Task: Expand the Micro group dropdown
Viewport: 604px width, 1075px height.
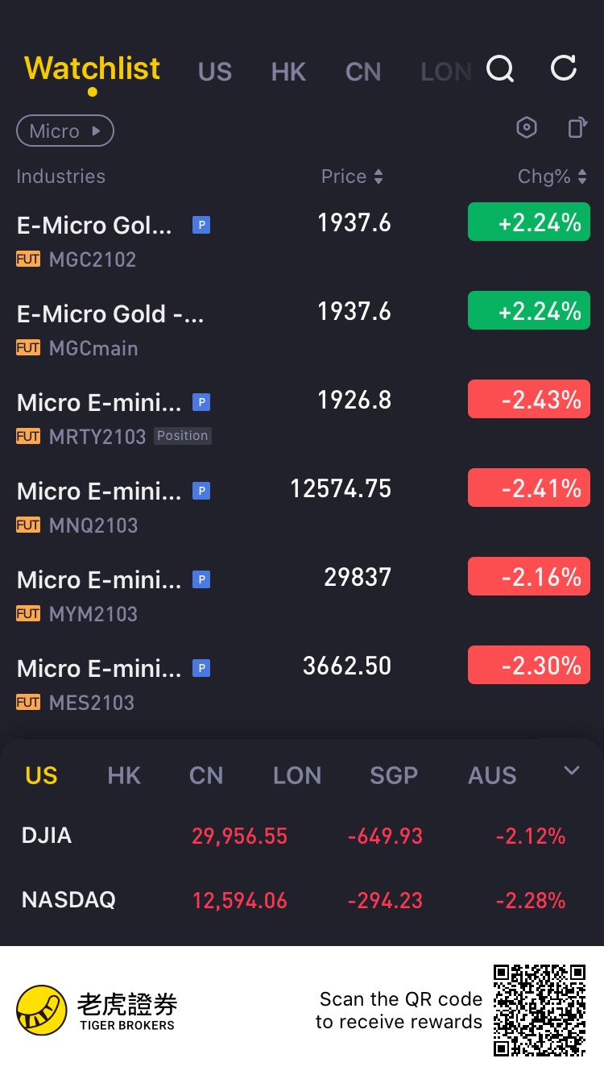Action: click(x=65, y=131)
